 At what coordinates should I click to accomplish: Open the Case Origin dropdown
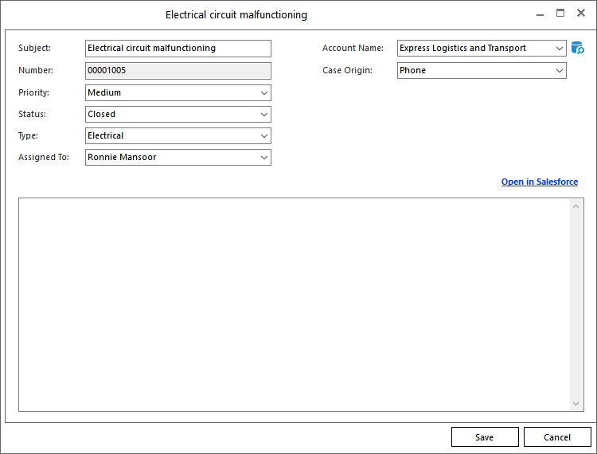(560, 71)
